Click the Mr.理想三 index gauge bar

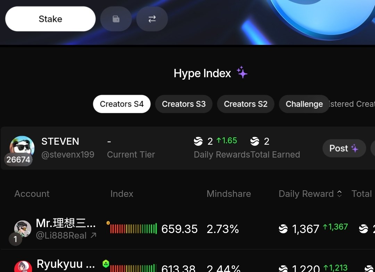click(x=133, y=229)
